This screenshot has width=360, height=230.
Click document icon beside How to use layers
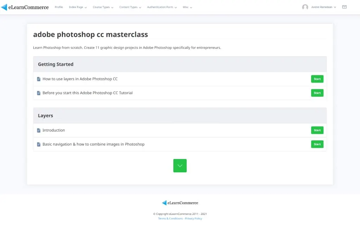pos(39,79)
